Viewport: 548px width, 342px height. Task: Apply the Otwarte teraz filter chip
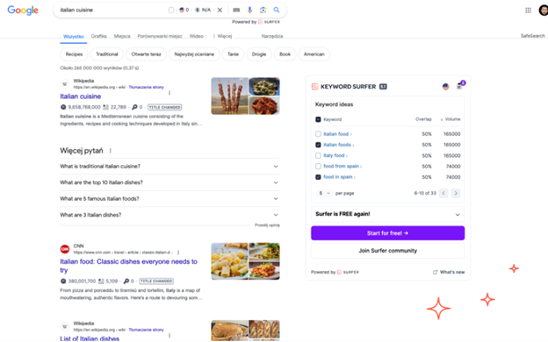[x=146, y=54]
